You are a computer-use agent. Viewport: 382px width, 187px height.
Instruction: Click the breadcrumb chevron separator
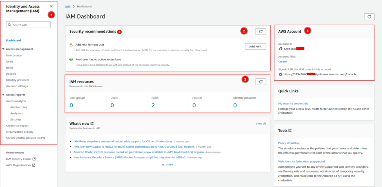(73, 6)
